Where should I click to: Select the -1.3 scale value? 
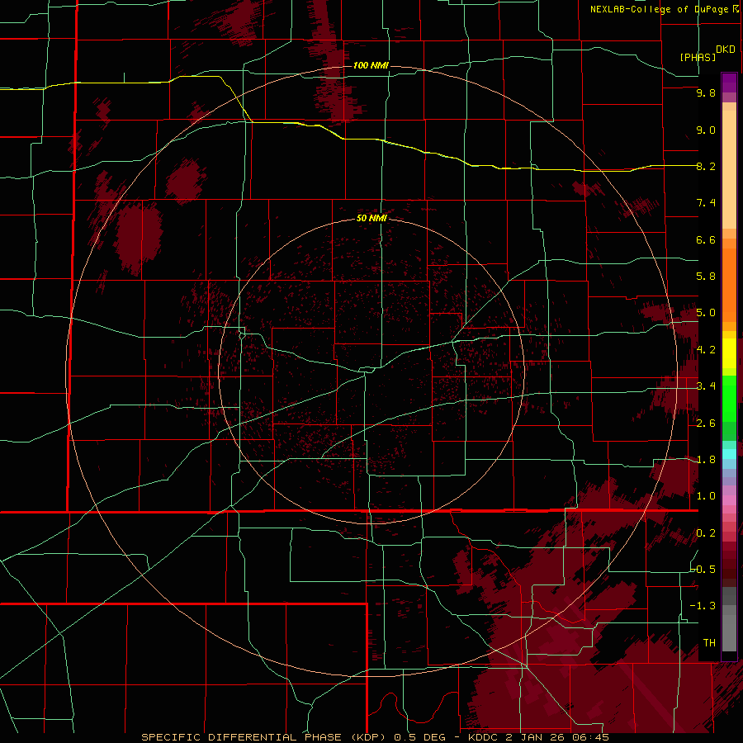pos(703,606)
